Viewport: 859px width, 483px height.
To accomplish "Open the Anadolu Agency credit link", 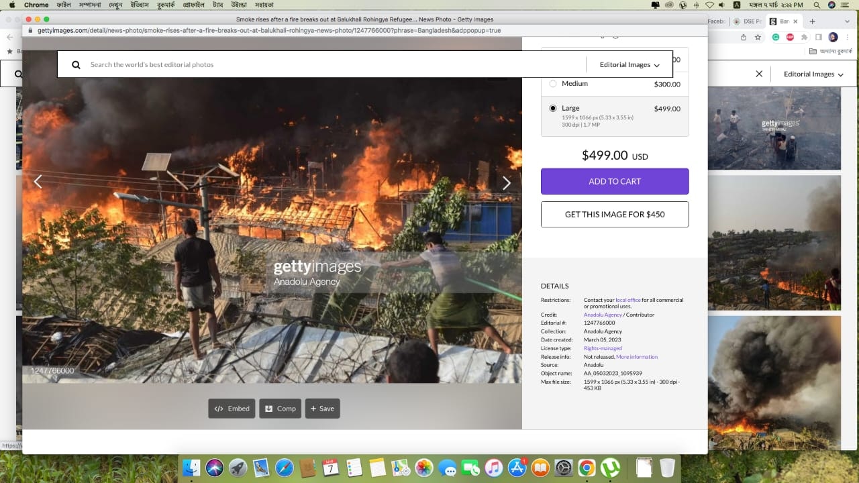I will 603,315.
